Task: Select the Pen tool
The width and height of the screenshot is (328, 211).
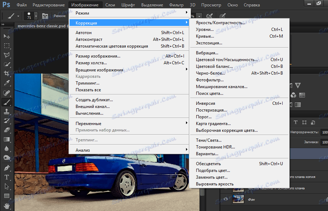Action: coord(7,168)
